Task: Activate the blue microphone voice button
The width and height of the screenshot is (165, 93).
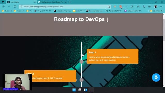Action: coord(156,78)
